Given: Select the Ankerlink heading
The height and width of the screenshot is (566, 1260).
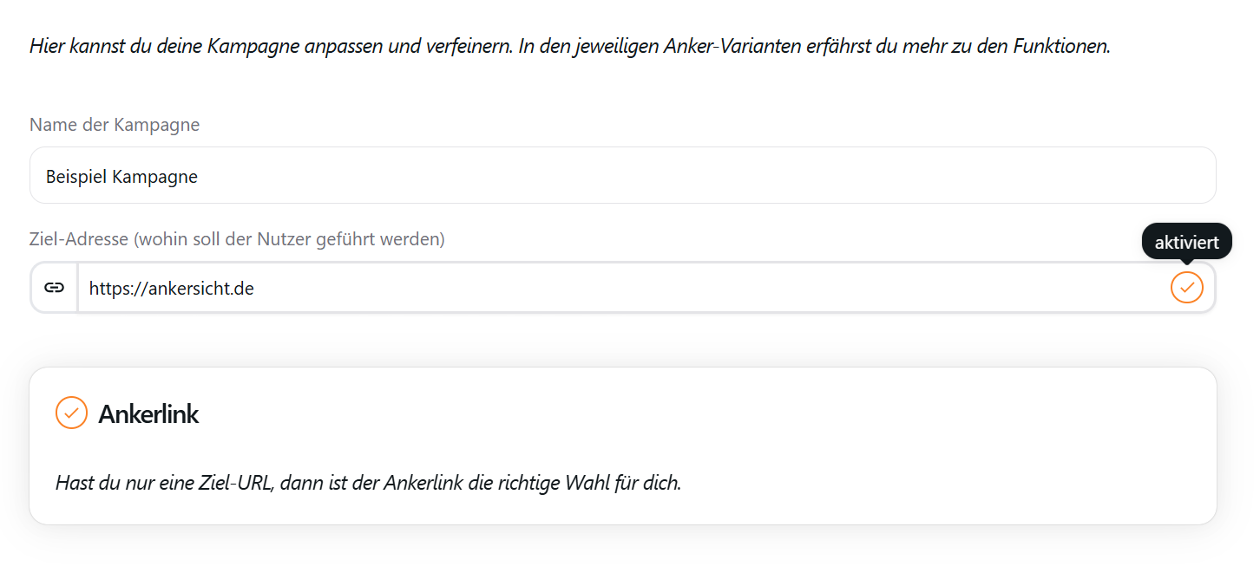Looking at the screenshot, I should [149, 413].
